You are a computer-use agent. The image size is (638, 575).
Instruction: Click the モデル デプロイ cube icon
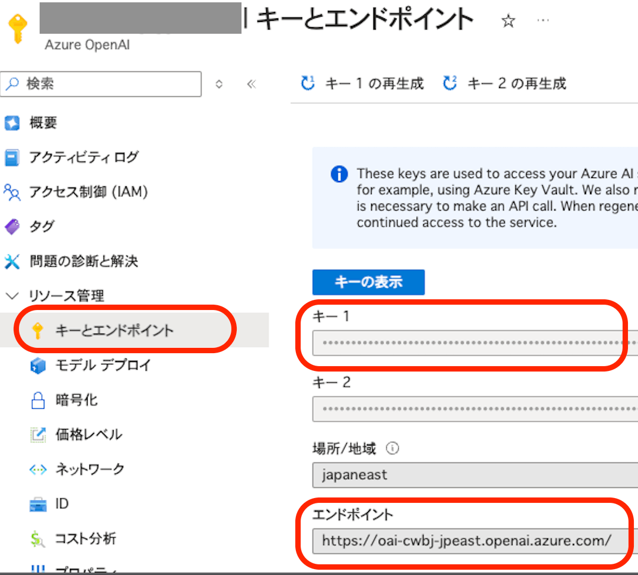click(38, 365)
